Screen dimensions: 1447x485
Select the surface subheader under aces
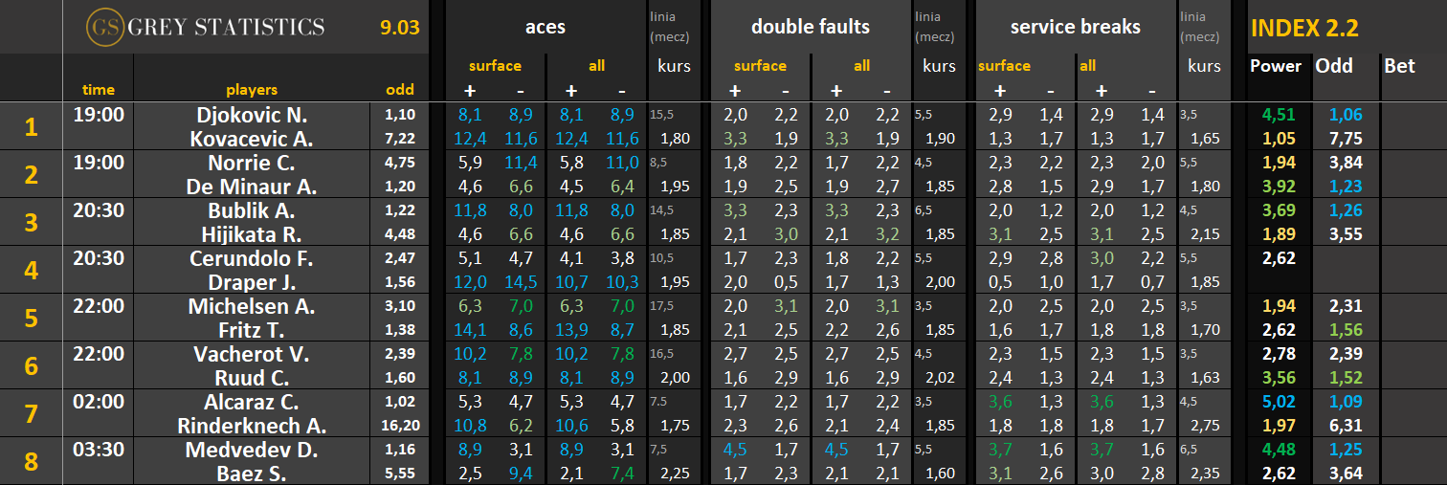[x=495, y=66]
